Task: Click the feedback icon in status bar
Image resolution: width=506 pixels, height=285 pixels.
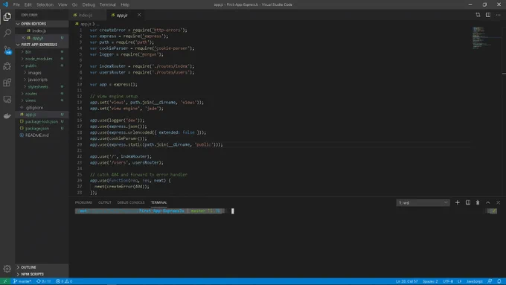Action: [x=490, y=281]
